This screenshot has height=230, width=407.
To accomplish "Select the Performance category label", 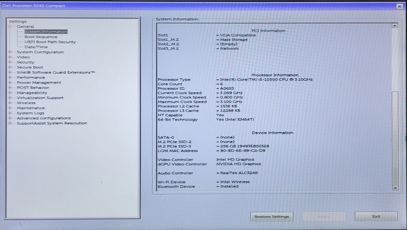I will [x=31, y=78].
